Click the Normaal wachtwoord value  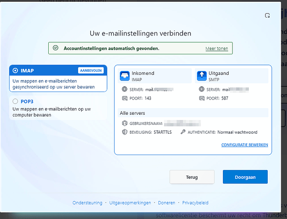[x=237, y=132]
